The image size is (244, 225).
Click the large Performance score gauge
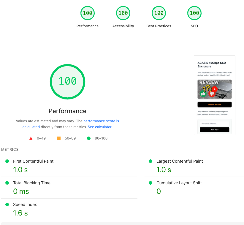coord(67,82)
